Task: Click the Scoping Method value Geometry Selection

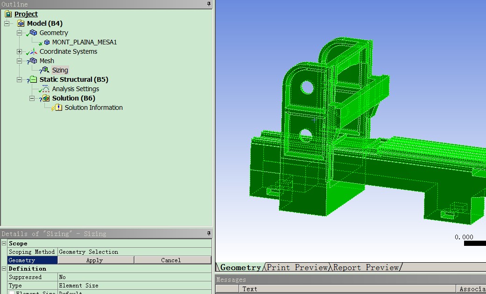Action: (x=134, y=252)
